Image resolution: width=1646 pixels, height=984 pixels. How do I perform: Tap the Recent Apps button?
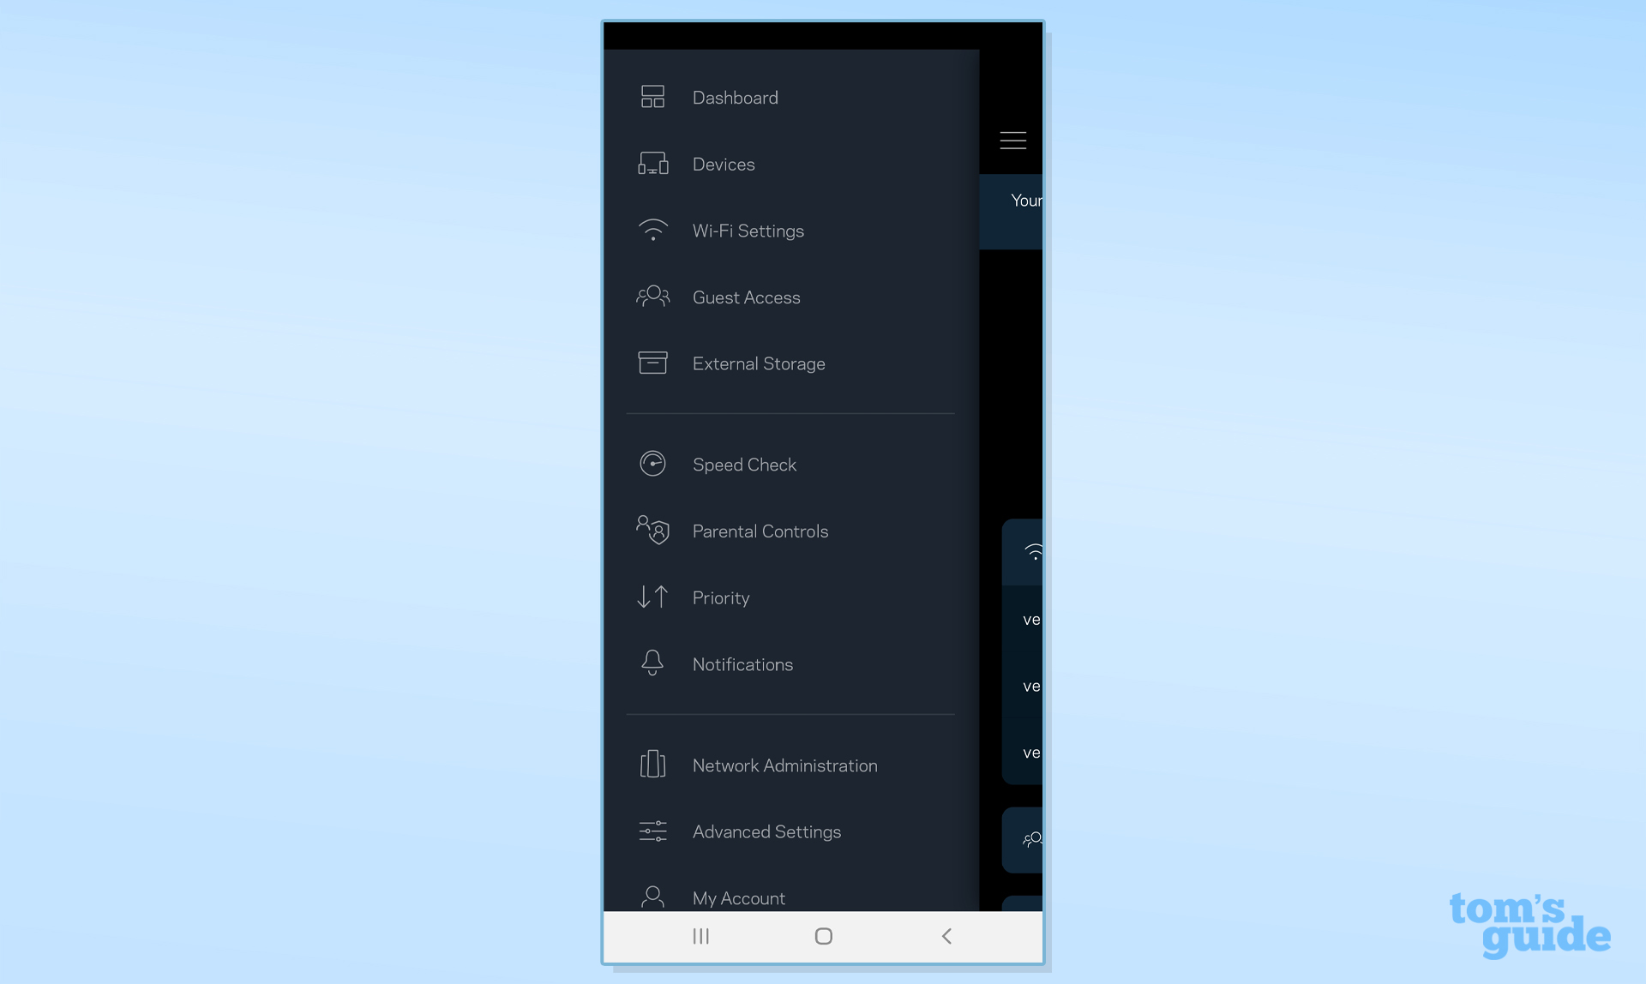click(702, 935)
